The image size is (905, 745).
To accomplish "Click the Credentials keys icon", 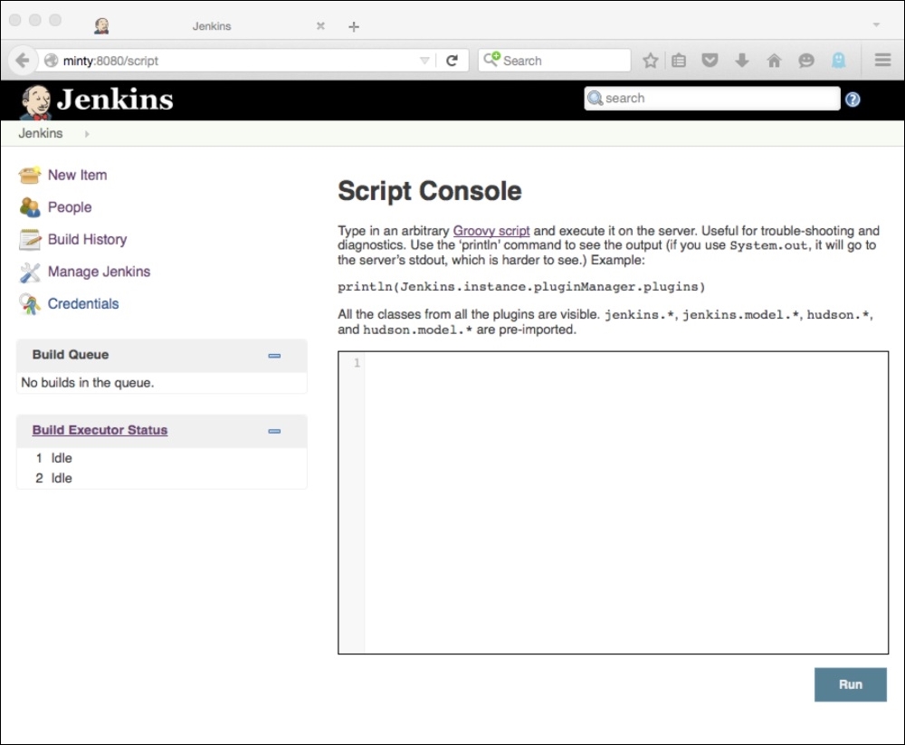I will tap(30, 304).
